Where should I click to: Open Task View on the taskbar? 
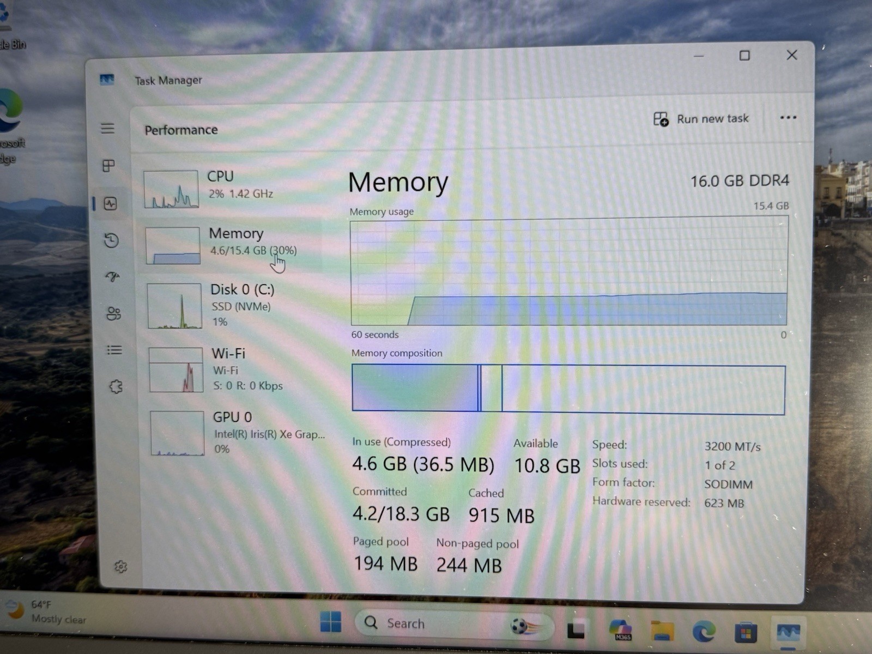click(x=576, y=629)
